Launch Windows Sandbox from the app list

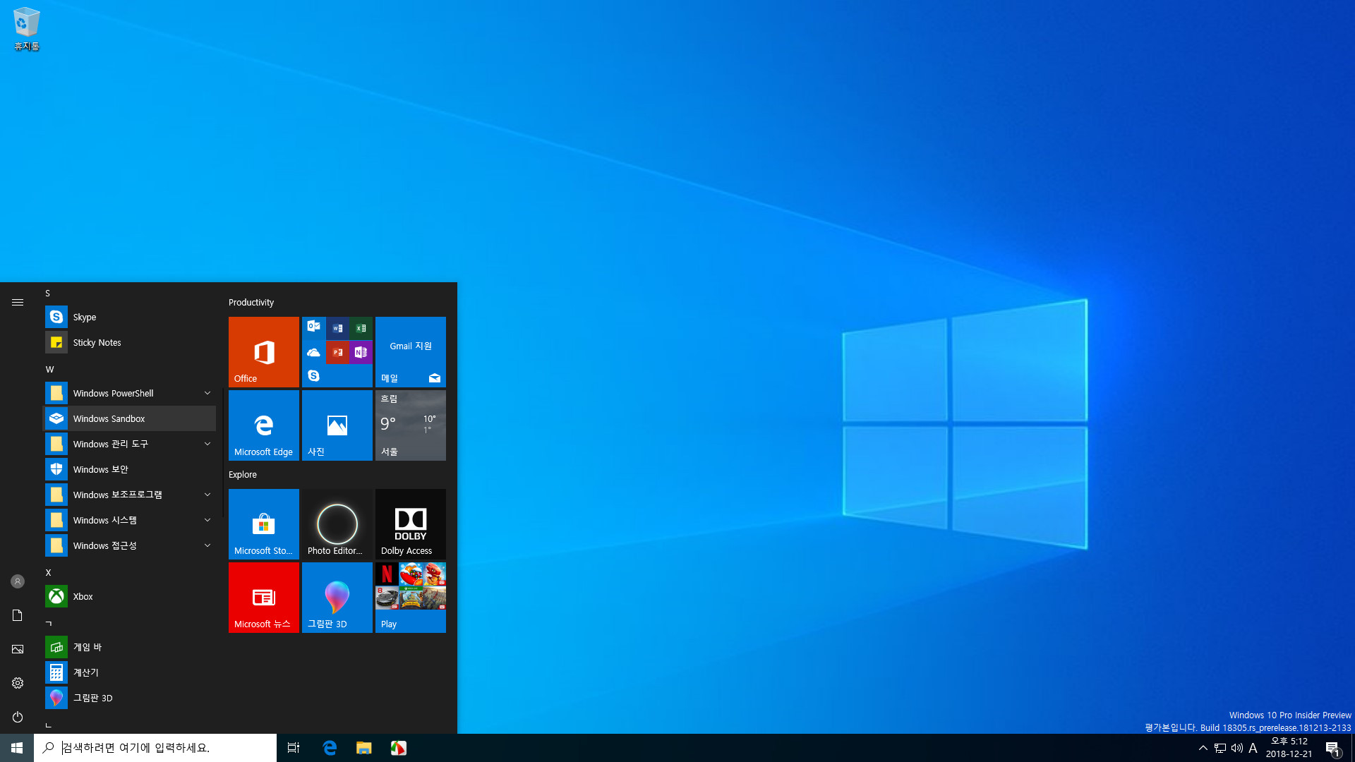click(x=130, y=418)
